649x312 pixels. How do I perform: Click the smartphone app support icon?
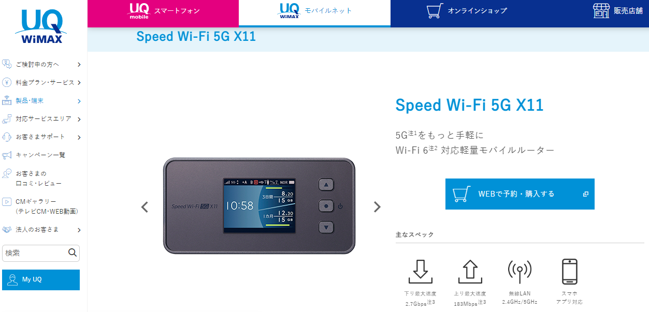[569, 271]
